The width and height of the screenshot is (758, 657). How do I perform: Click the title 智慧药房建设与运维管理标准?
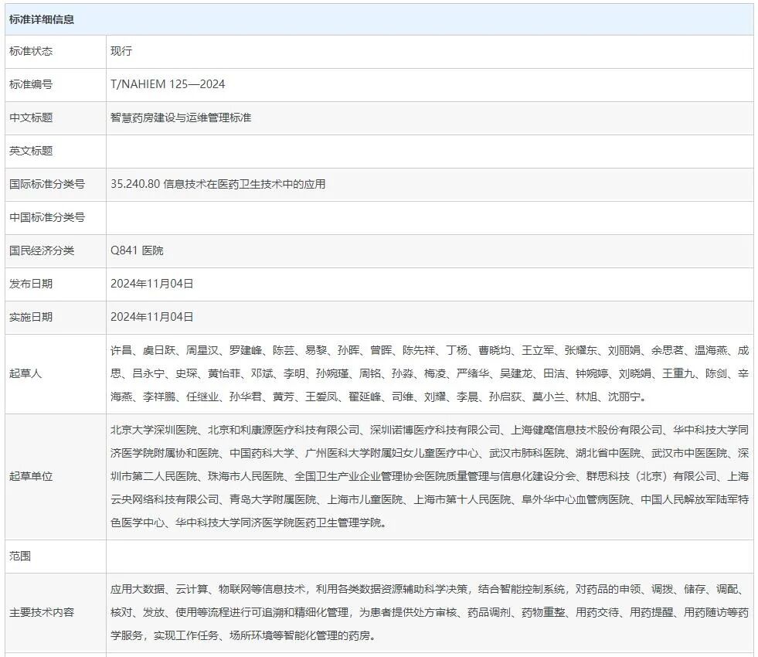(x=181, y=117)
